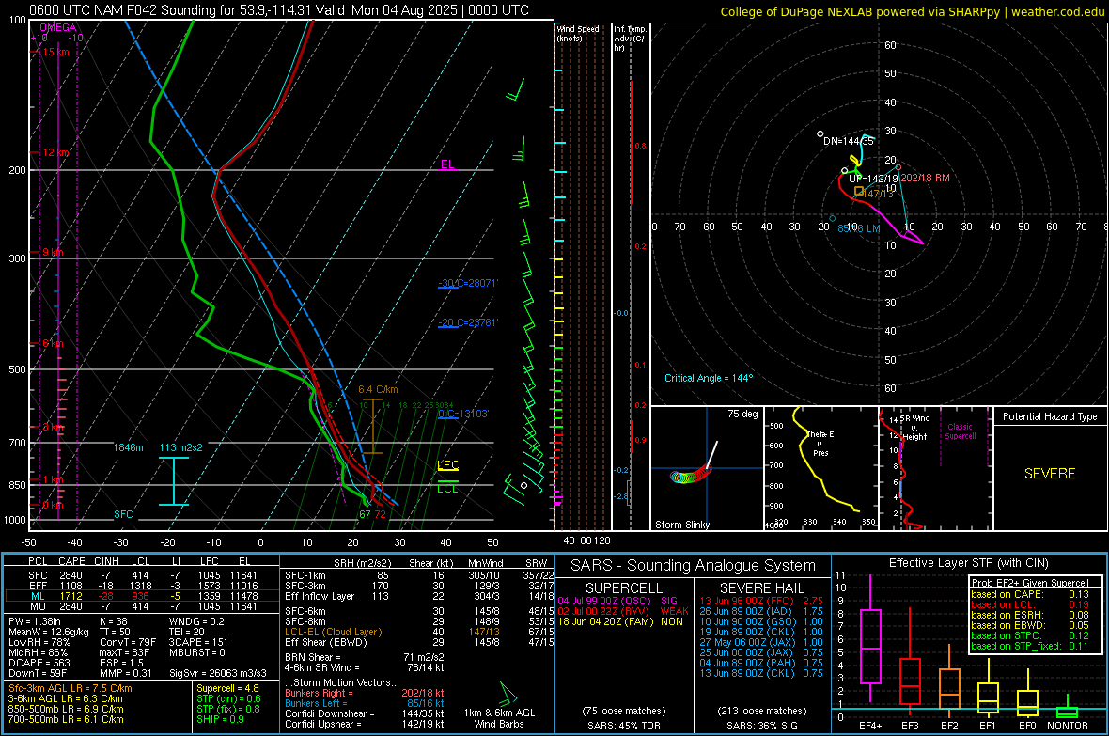Click the sounding title beginning "0600 UTC NAM F042"
Viewport: 1109px width, 736px height.
(279, 10)
